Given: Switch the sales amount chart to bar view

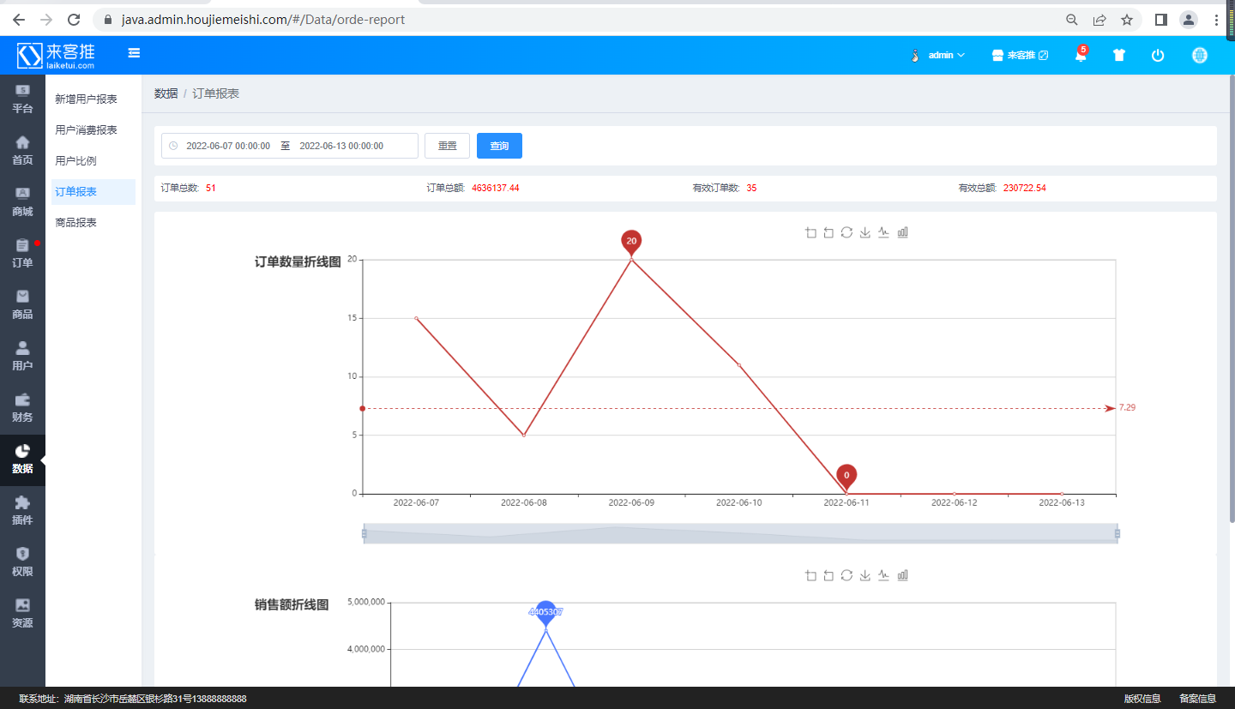Looking at the screenshot, I should [902, 575].
